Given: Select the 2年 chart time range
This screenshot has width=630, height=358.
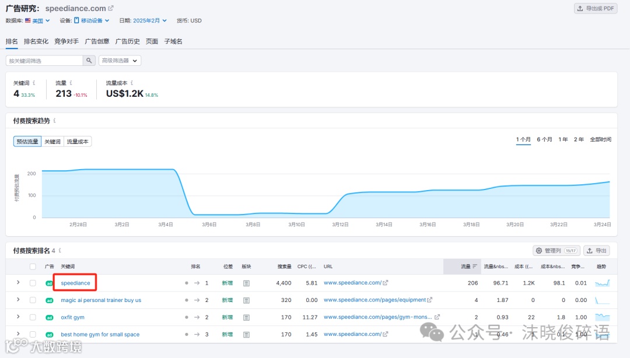Looking at the screenshot, I should click(579, 139).
